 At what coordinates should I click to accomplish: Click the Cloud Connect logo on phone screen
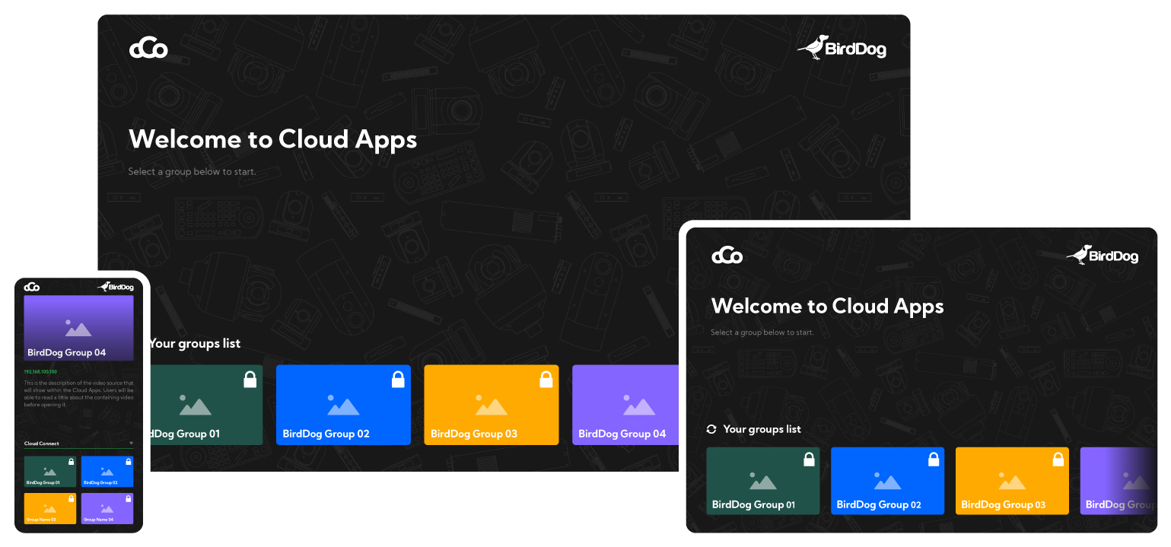pyautogui.click(x=32, y=287)
